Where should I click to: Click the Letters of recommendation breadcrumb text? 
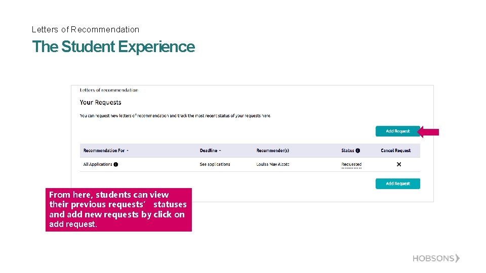click(x=109, y=90)
